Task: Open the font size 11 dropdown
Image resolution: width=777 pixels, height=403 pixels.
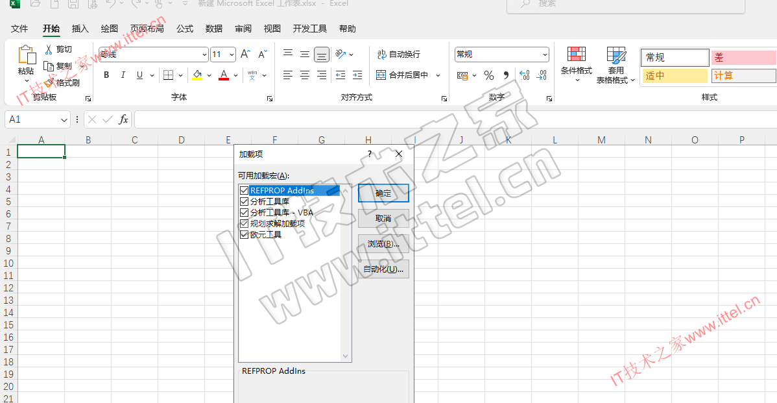Action: tap(232, 55)
